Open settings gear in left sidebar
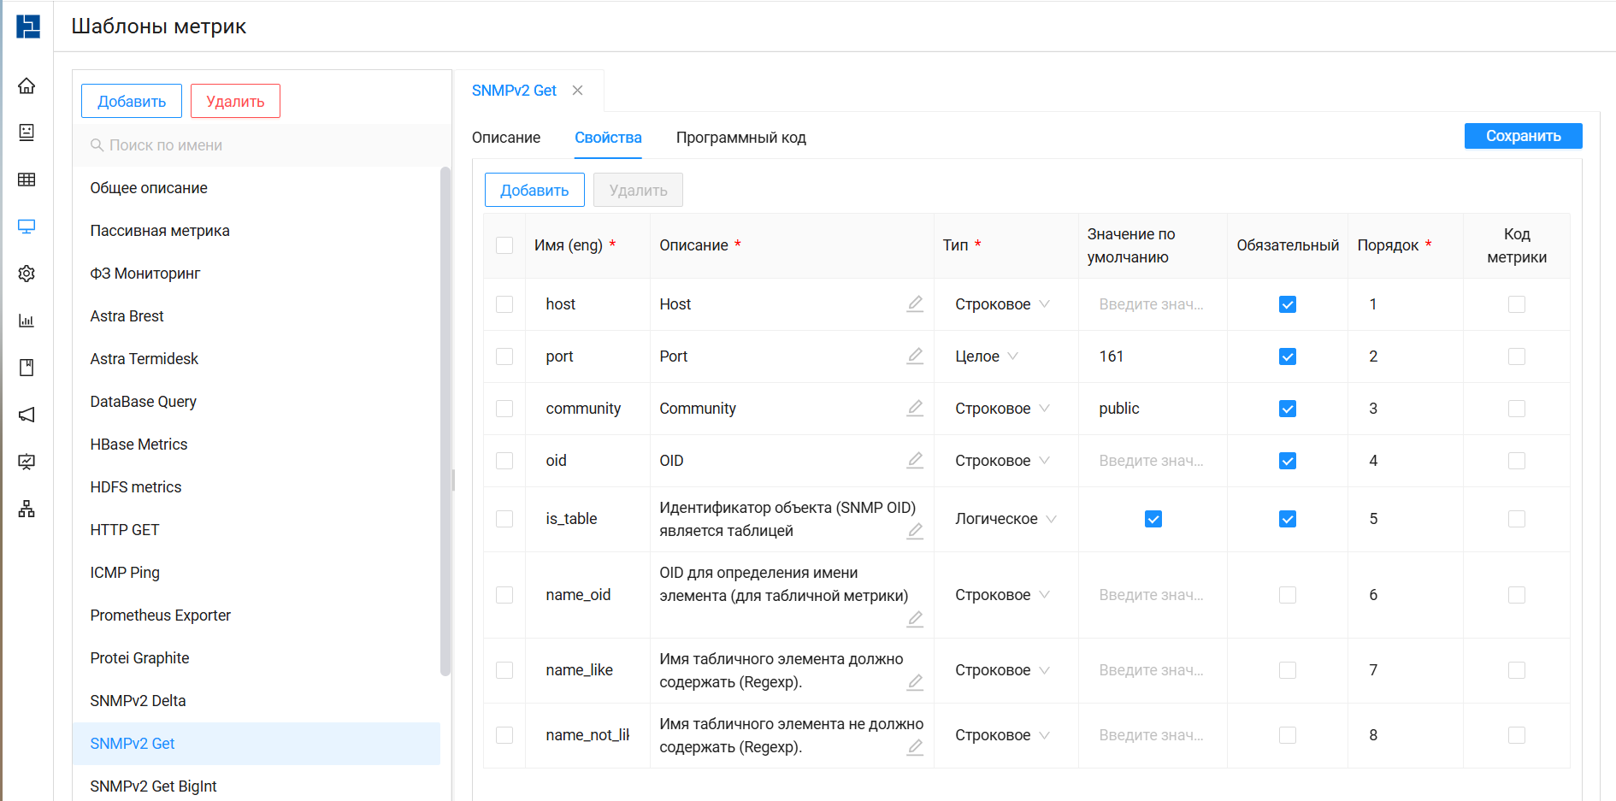 27,274
